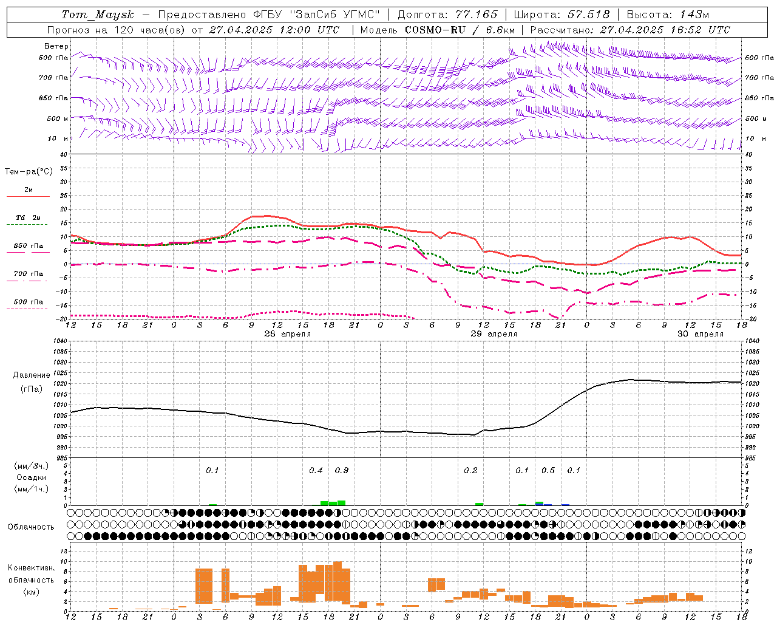Select the Тем-ра(°C) axis label
This screenshot has height=622, width=777.
pyautogui.click(x=29, y=172)
